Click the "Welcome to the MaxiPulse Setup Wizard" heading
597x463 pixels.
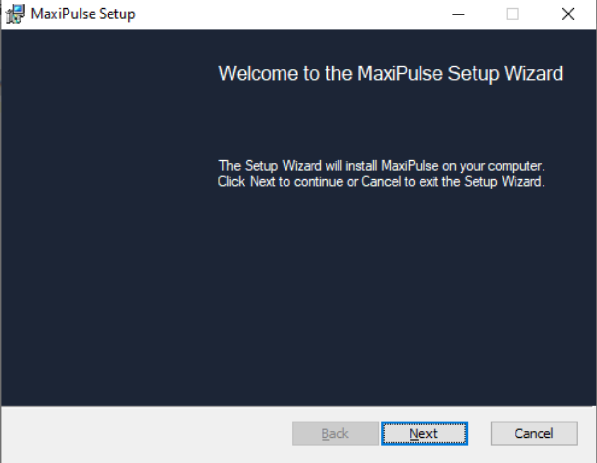tap(391, 74)
